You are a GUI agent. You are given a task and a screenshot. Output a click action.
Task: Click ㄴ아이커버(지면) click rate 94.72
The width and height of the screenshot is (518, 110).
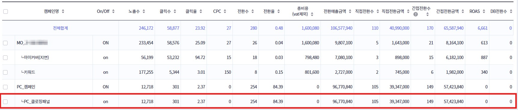click(200, 58)
